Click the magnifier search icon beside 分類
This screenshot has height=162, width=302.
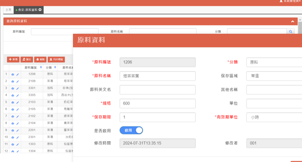[x=290, y=32]
